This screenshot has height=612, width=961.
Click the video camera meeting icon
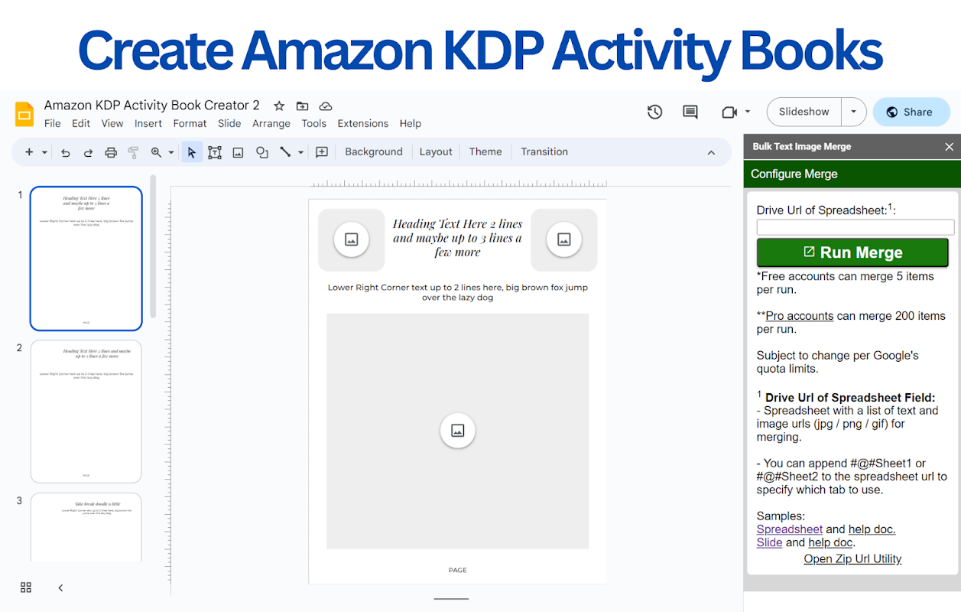point(729,112)
